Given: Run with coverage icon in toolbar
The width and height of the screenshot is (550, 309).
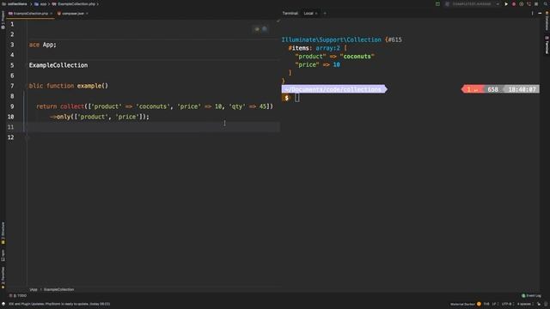Looking at the screenshot, I should (522, 3).
